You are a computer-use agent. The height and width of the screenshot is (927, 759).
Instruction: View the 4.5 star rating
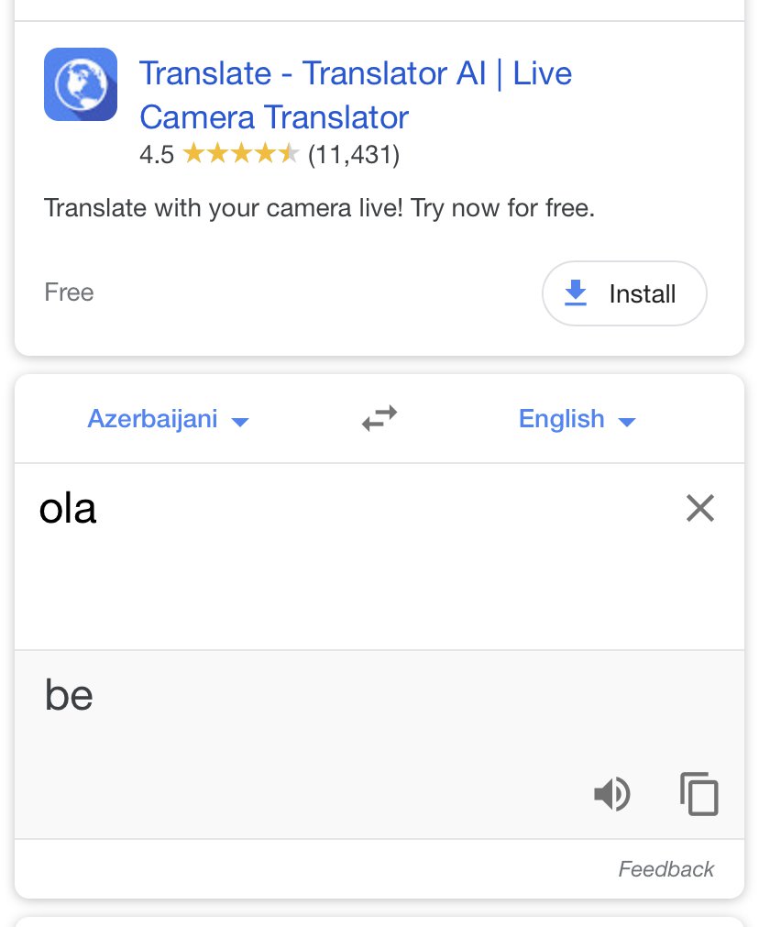pos(269,154)
